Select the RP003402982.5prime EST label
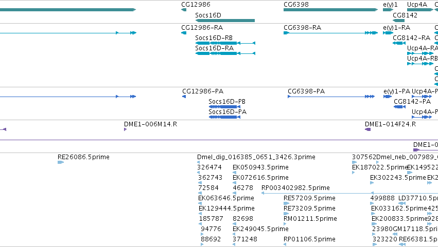 pyautogui.click(x=295, y=188)
